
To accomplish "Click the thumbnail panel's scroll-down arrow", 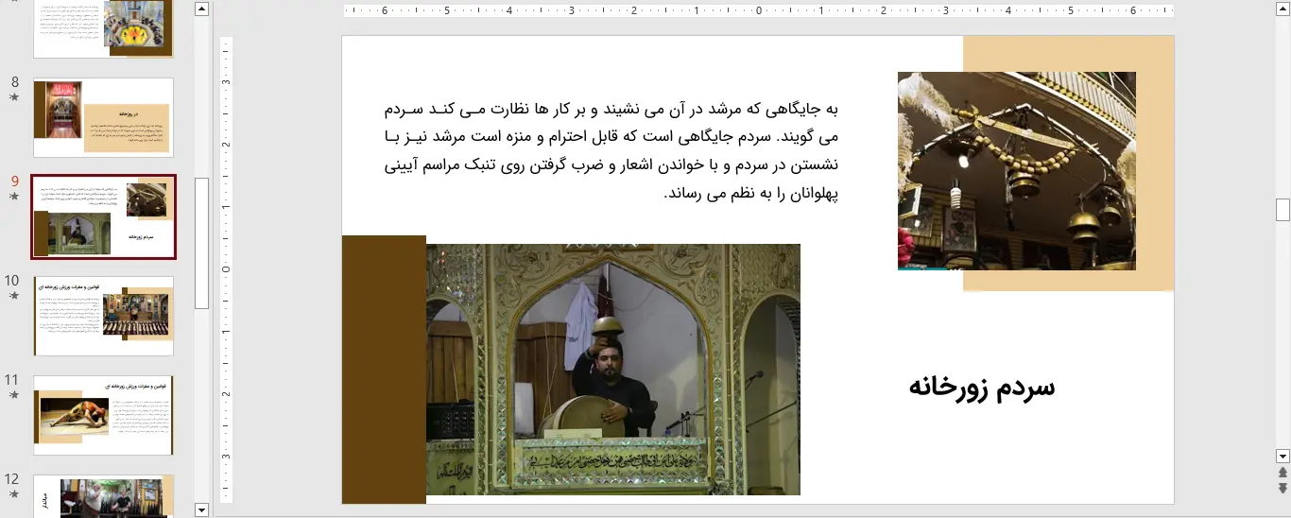I will point(201,509).
